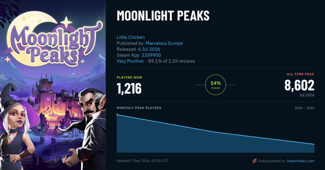Open the Steam App ID 2209900 link
Viewport: 325px width, 170px height.
point(151,55)
